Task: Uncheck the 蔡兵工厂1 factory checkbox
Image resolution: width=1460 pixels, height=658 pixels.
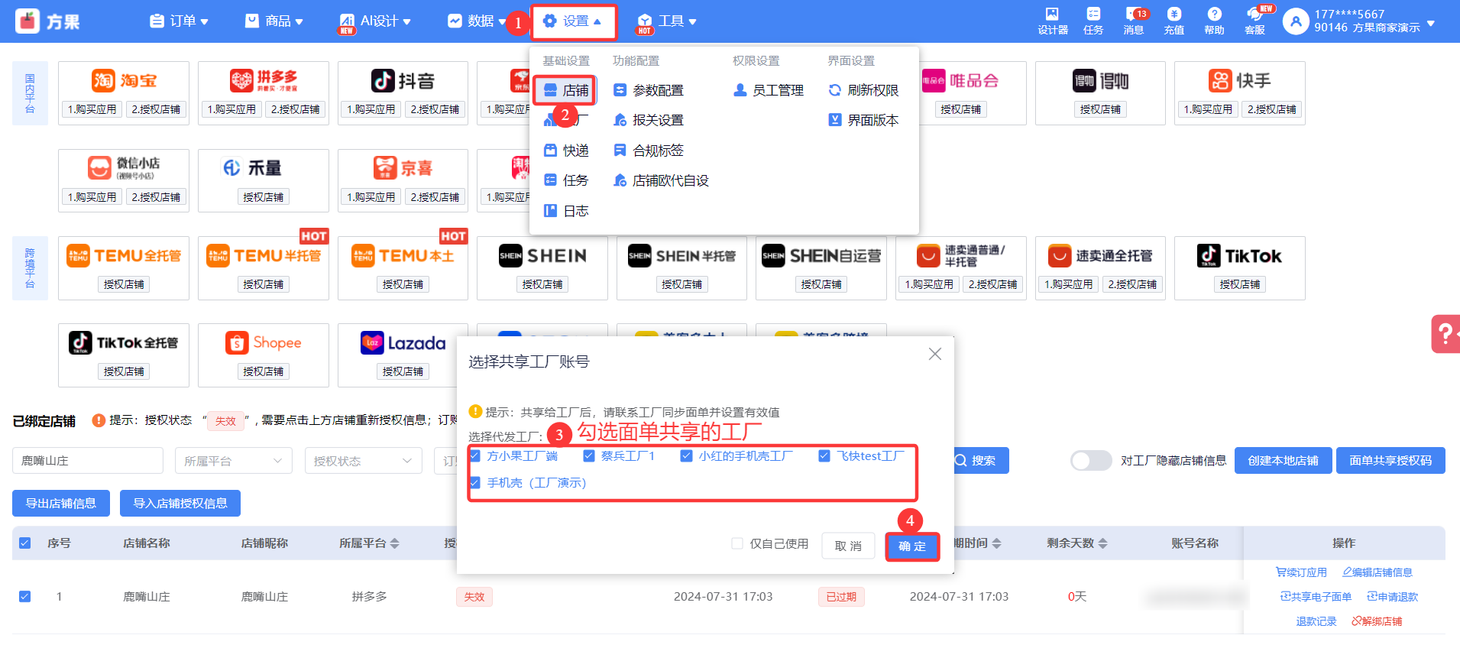Action: 588,456
